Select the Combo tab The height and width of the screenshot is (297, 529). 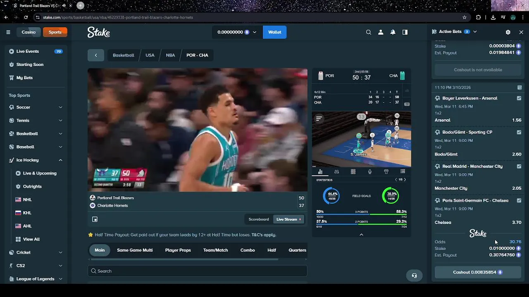(248, 250)
